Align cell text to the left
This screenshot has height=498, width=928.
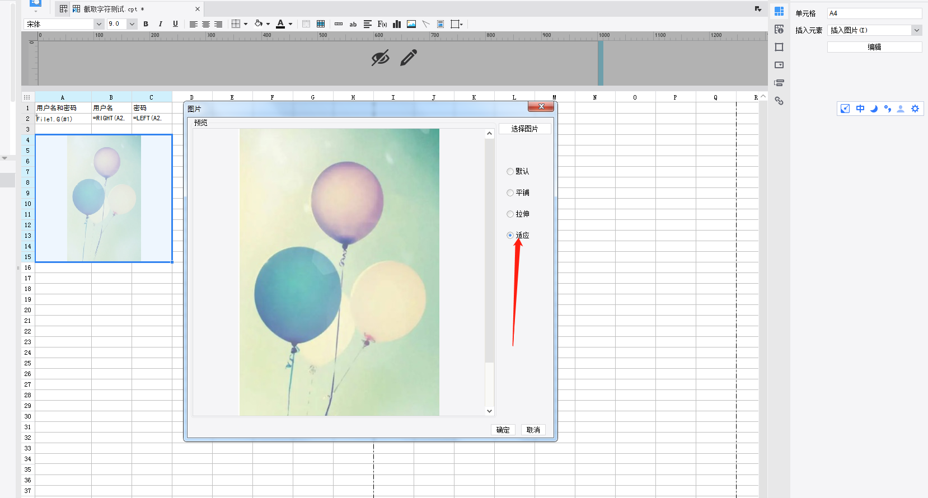coord(193,24)
